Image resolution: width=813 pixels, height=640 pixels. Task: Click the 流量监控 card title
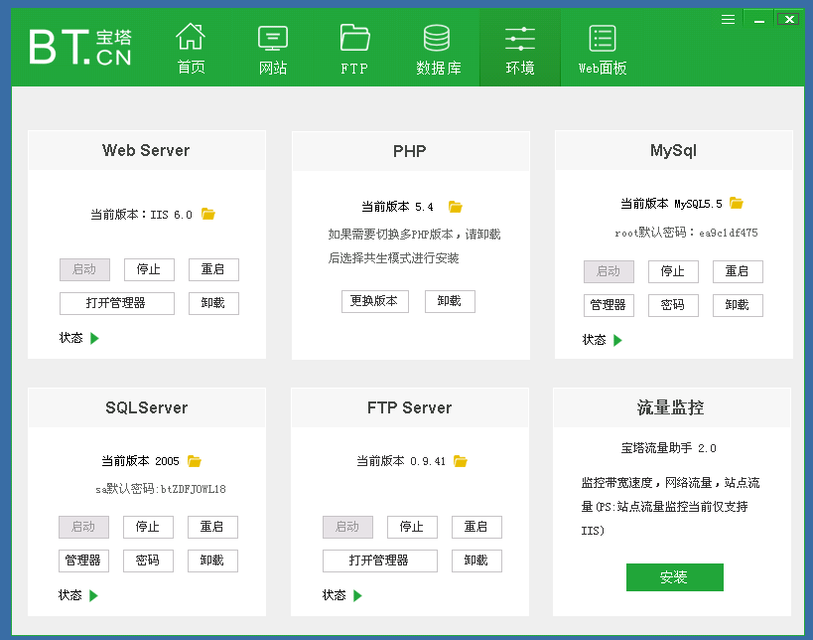[x=670, y=408]
